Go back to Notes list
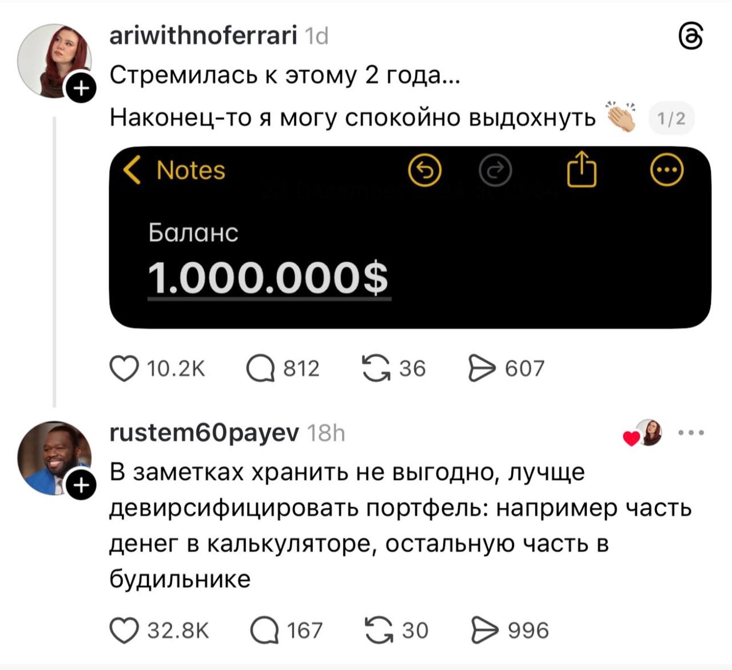732x670 pixels. (174, 170)
